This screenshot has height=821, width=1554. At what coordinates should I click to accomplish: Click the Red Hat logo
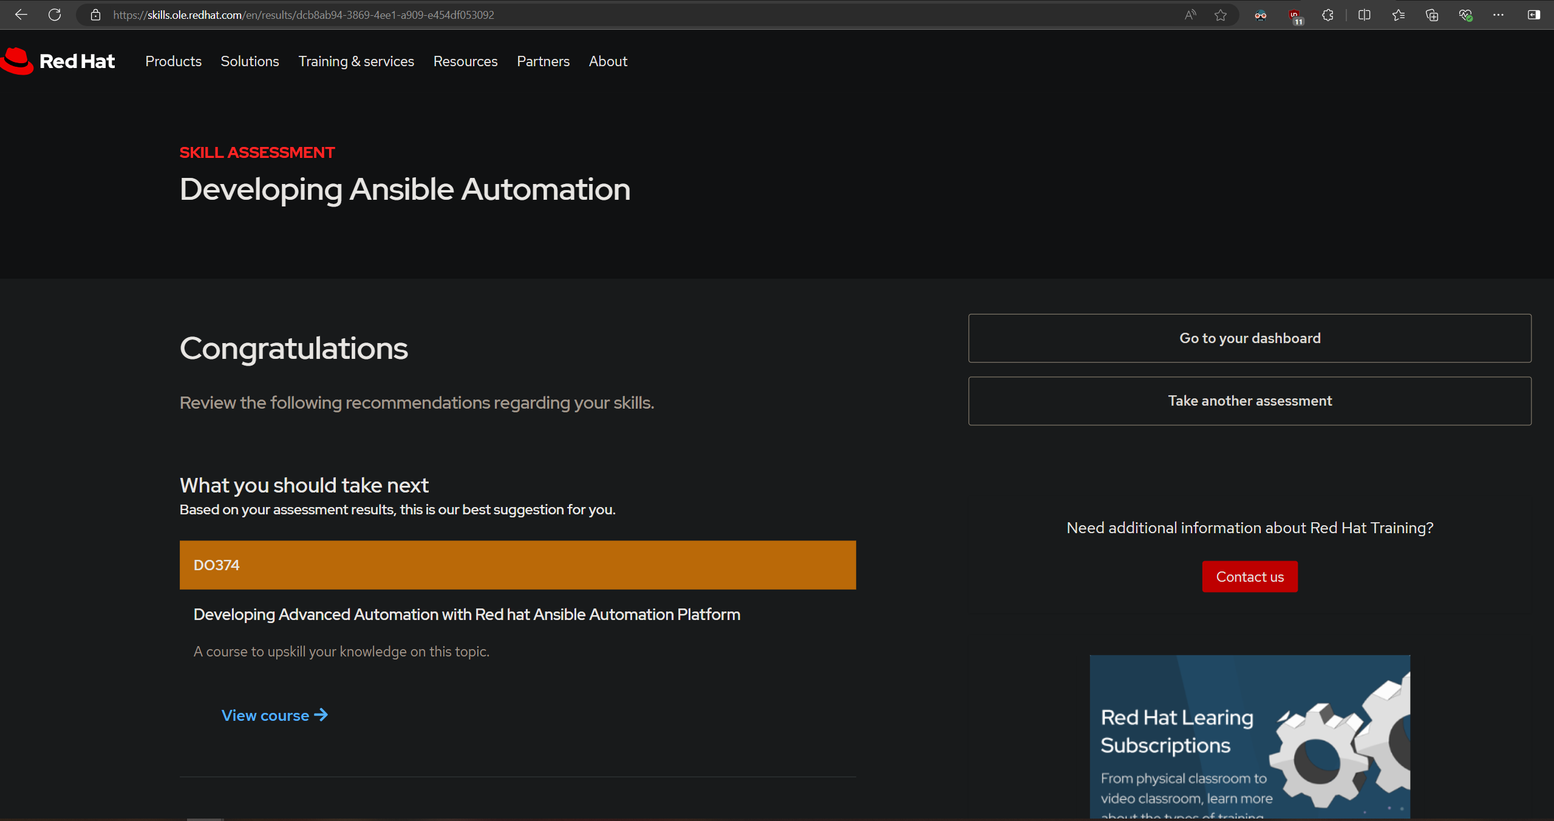58,61
